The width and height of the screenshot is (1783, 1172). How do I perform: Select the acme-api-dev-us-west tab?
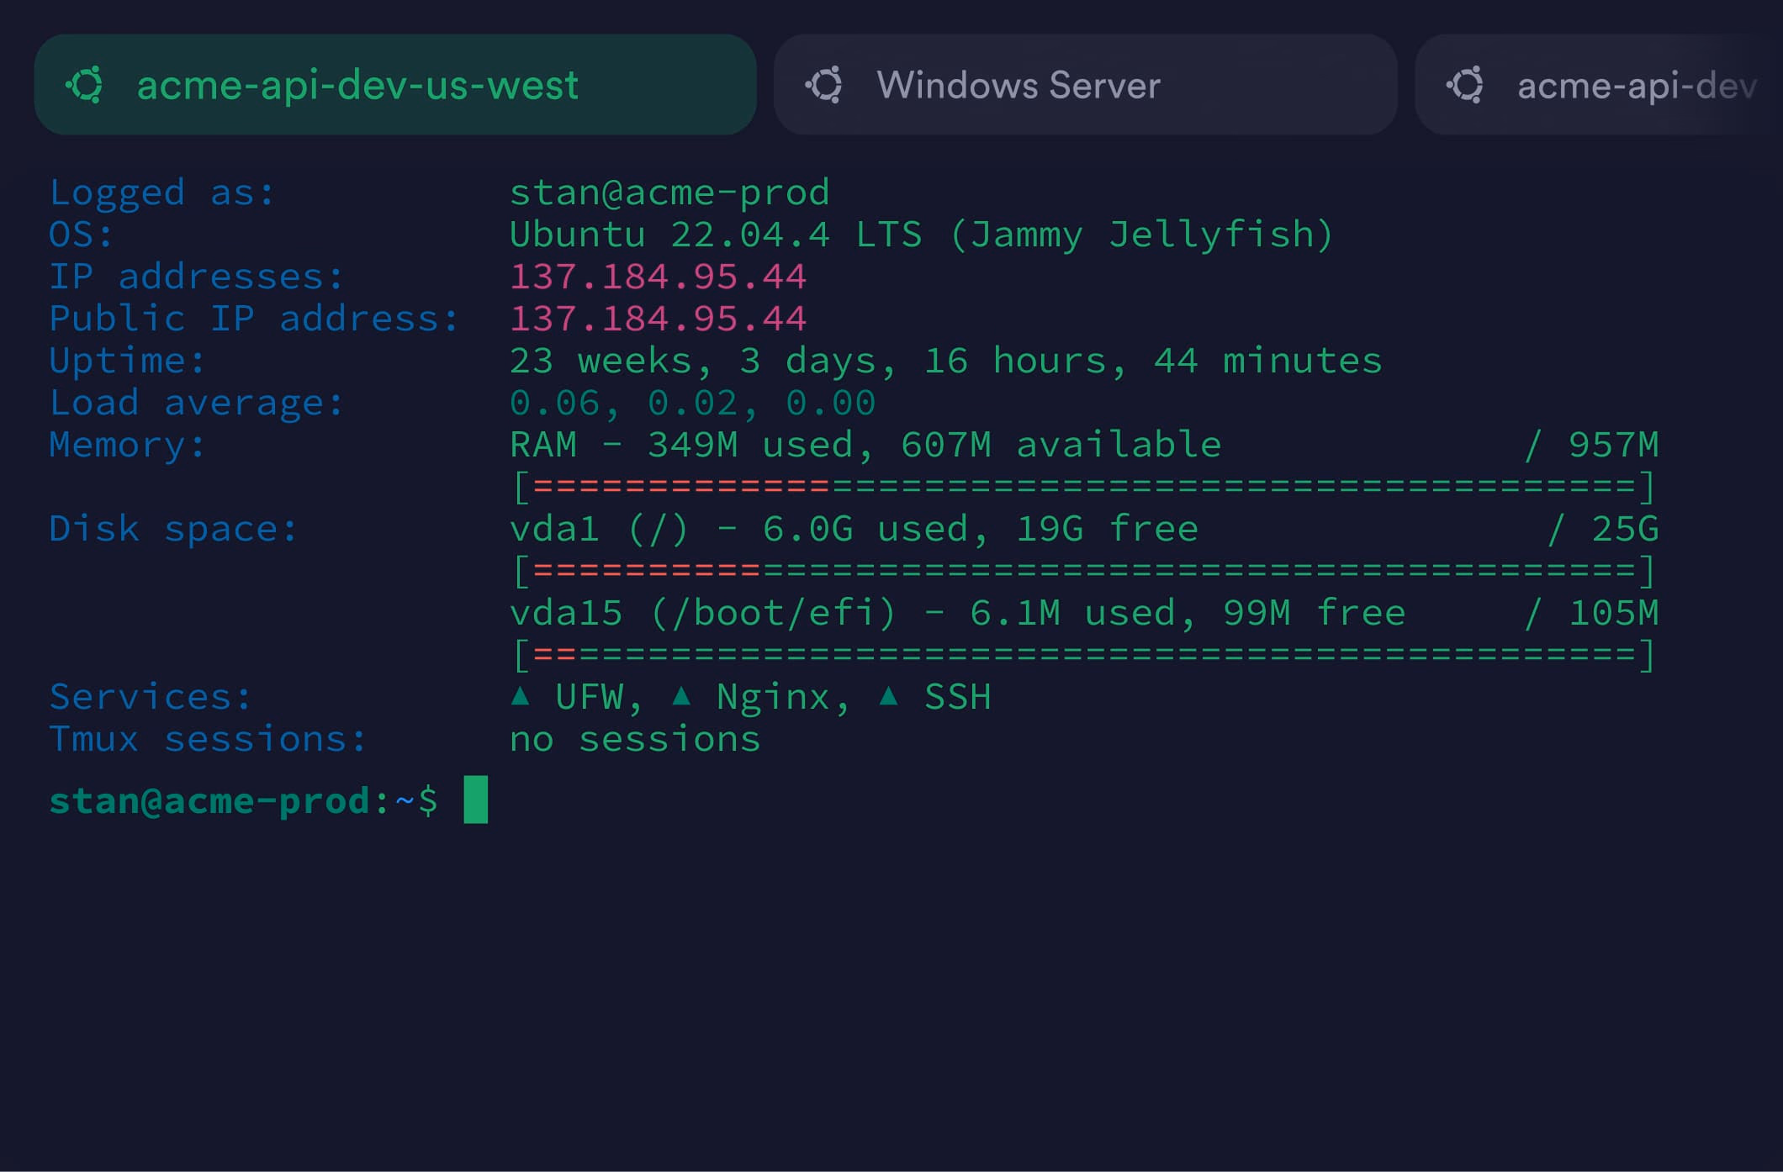[x=395, y=85]
